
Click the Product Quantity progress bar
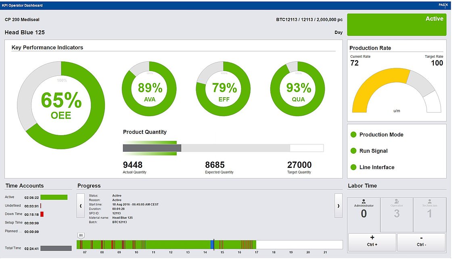(x=223, y=148)
